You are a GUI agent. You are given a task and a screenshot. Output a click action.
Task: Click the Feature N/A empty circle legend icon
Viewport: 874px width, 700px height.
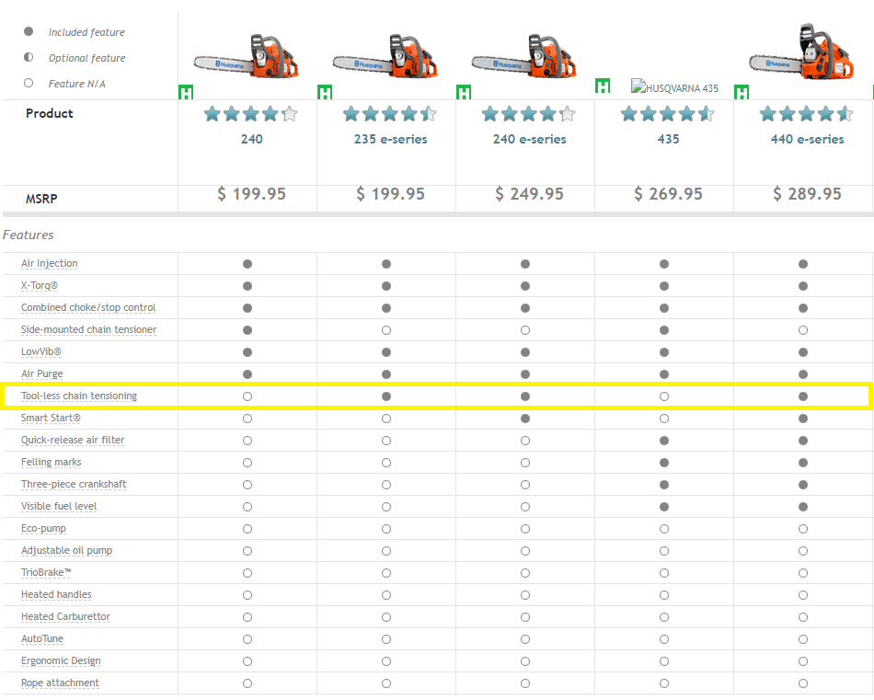pos(29,83)
